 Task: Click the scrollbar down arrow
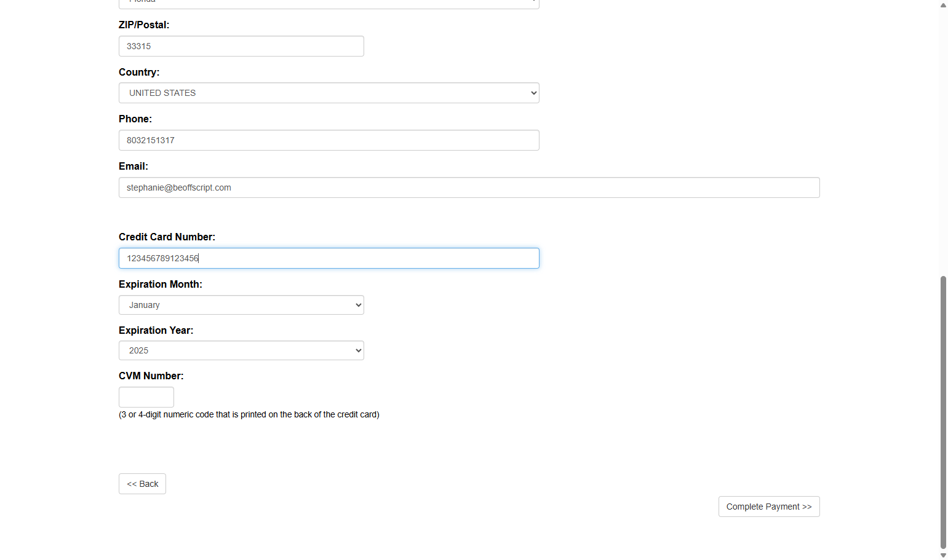pyautogui.click(x=943, y=555)
